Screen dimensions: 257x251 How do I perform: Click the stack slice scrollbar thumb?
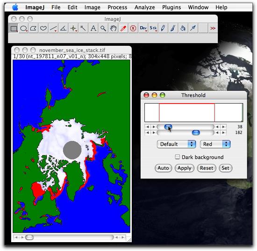[29, 237]
